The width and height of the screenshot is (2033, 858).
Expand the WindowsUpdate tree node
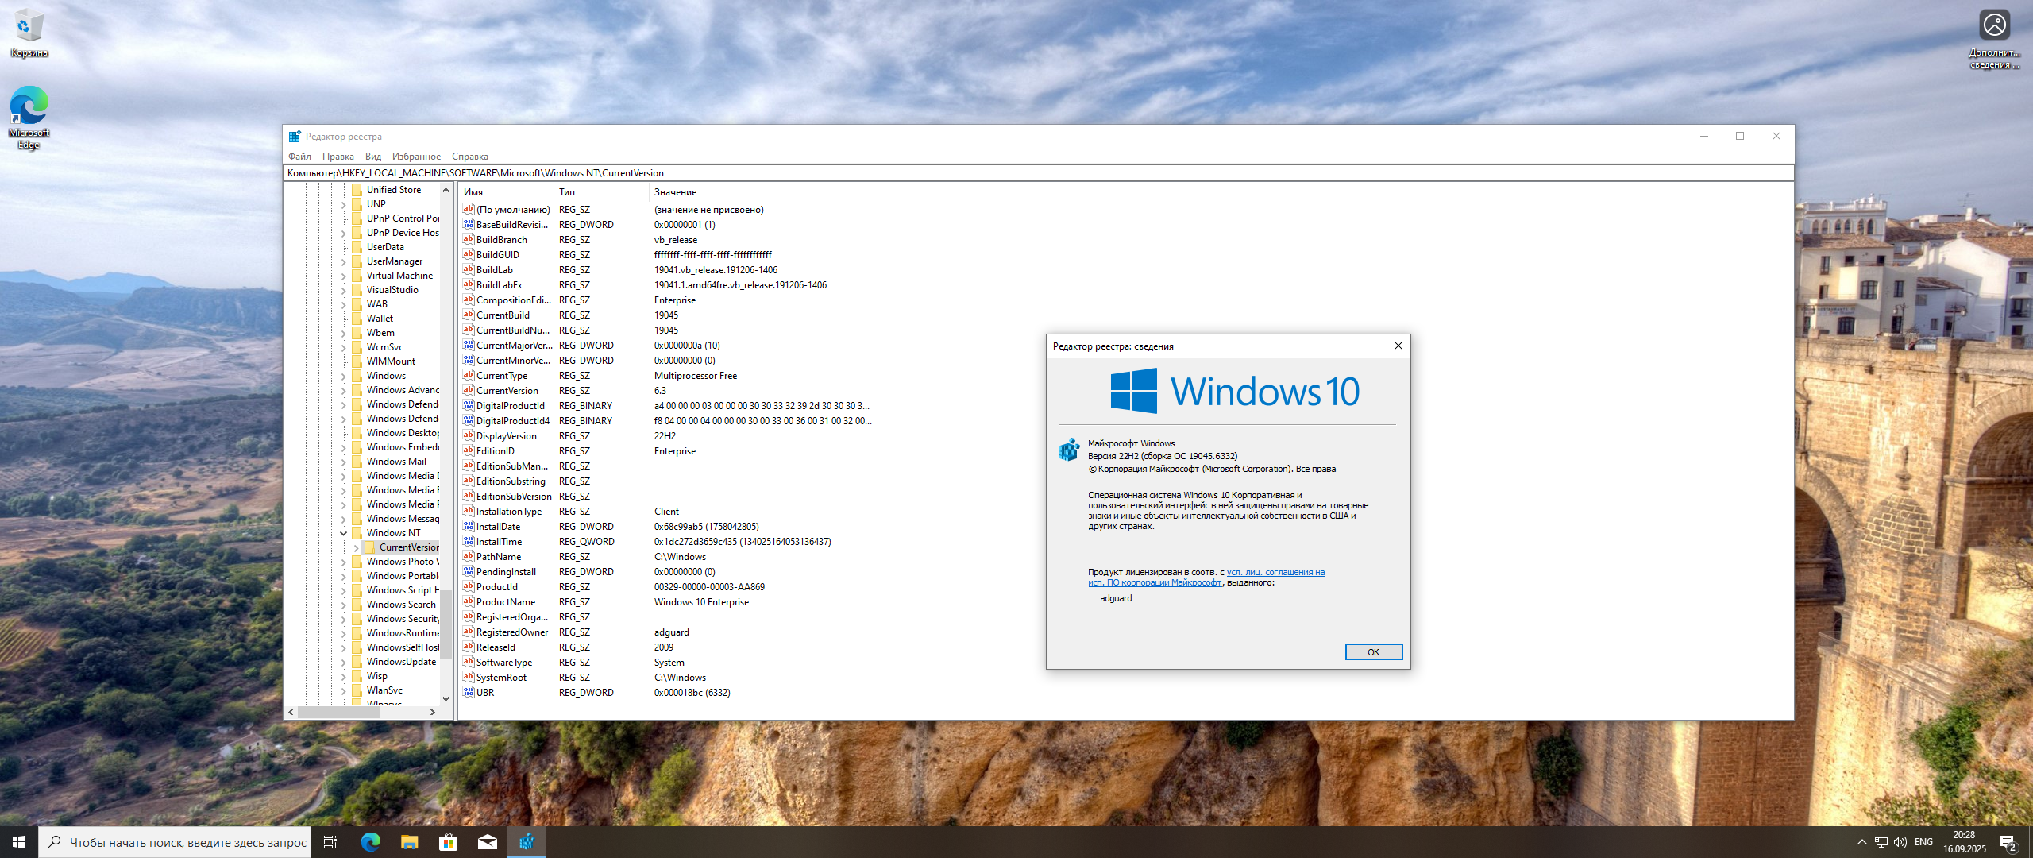(x=344, y=662)
